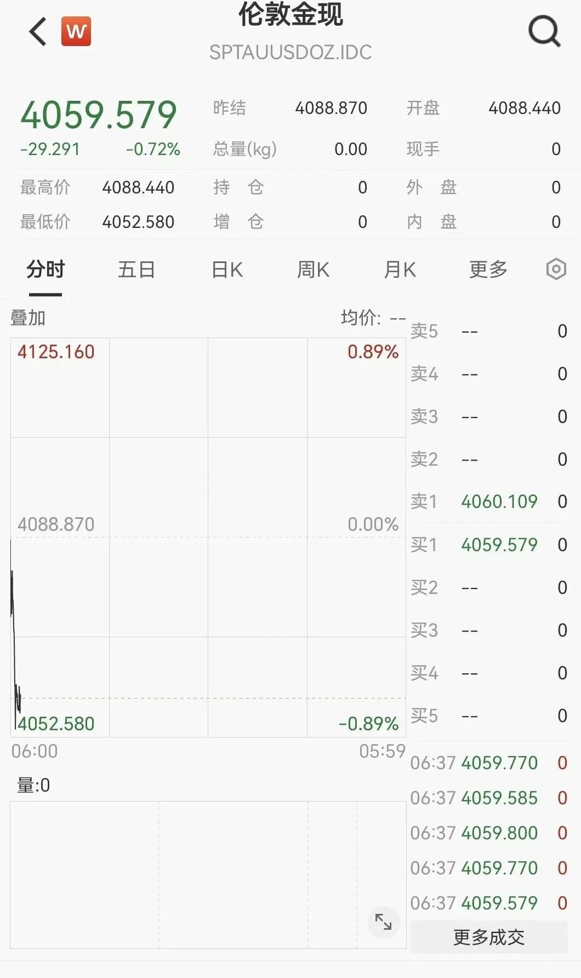Screen dimensions: 581x978
Task: Switch to the 分时 tab
Action: pyautogui.click(x=45, y=270)
